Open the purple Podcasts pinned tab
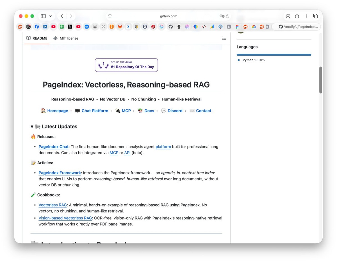 click(x=187, y=27)
